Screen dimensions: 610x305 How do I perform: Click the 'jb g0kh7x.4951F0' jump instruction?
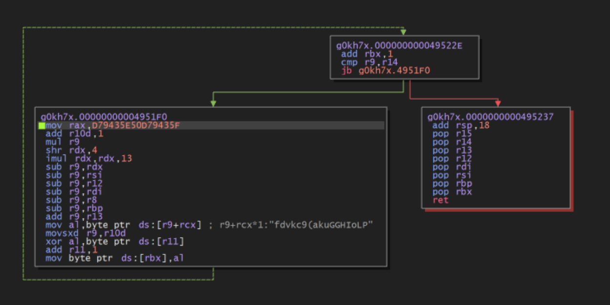coord(385,71)
